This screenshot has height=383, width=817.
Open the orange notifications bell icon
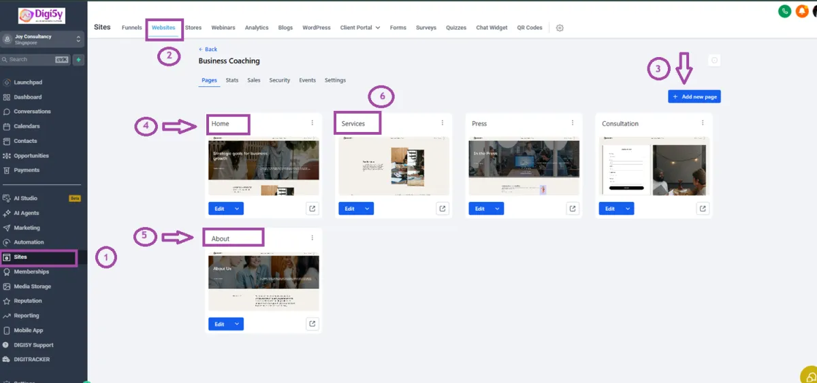pyautogui.click(x=801, y=11)
